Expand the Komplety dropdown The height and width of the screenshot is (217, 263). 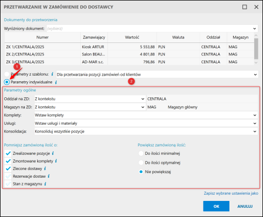tap(146, 115)
